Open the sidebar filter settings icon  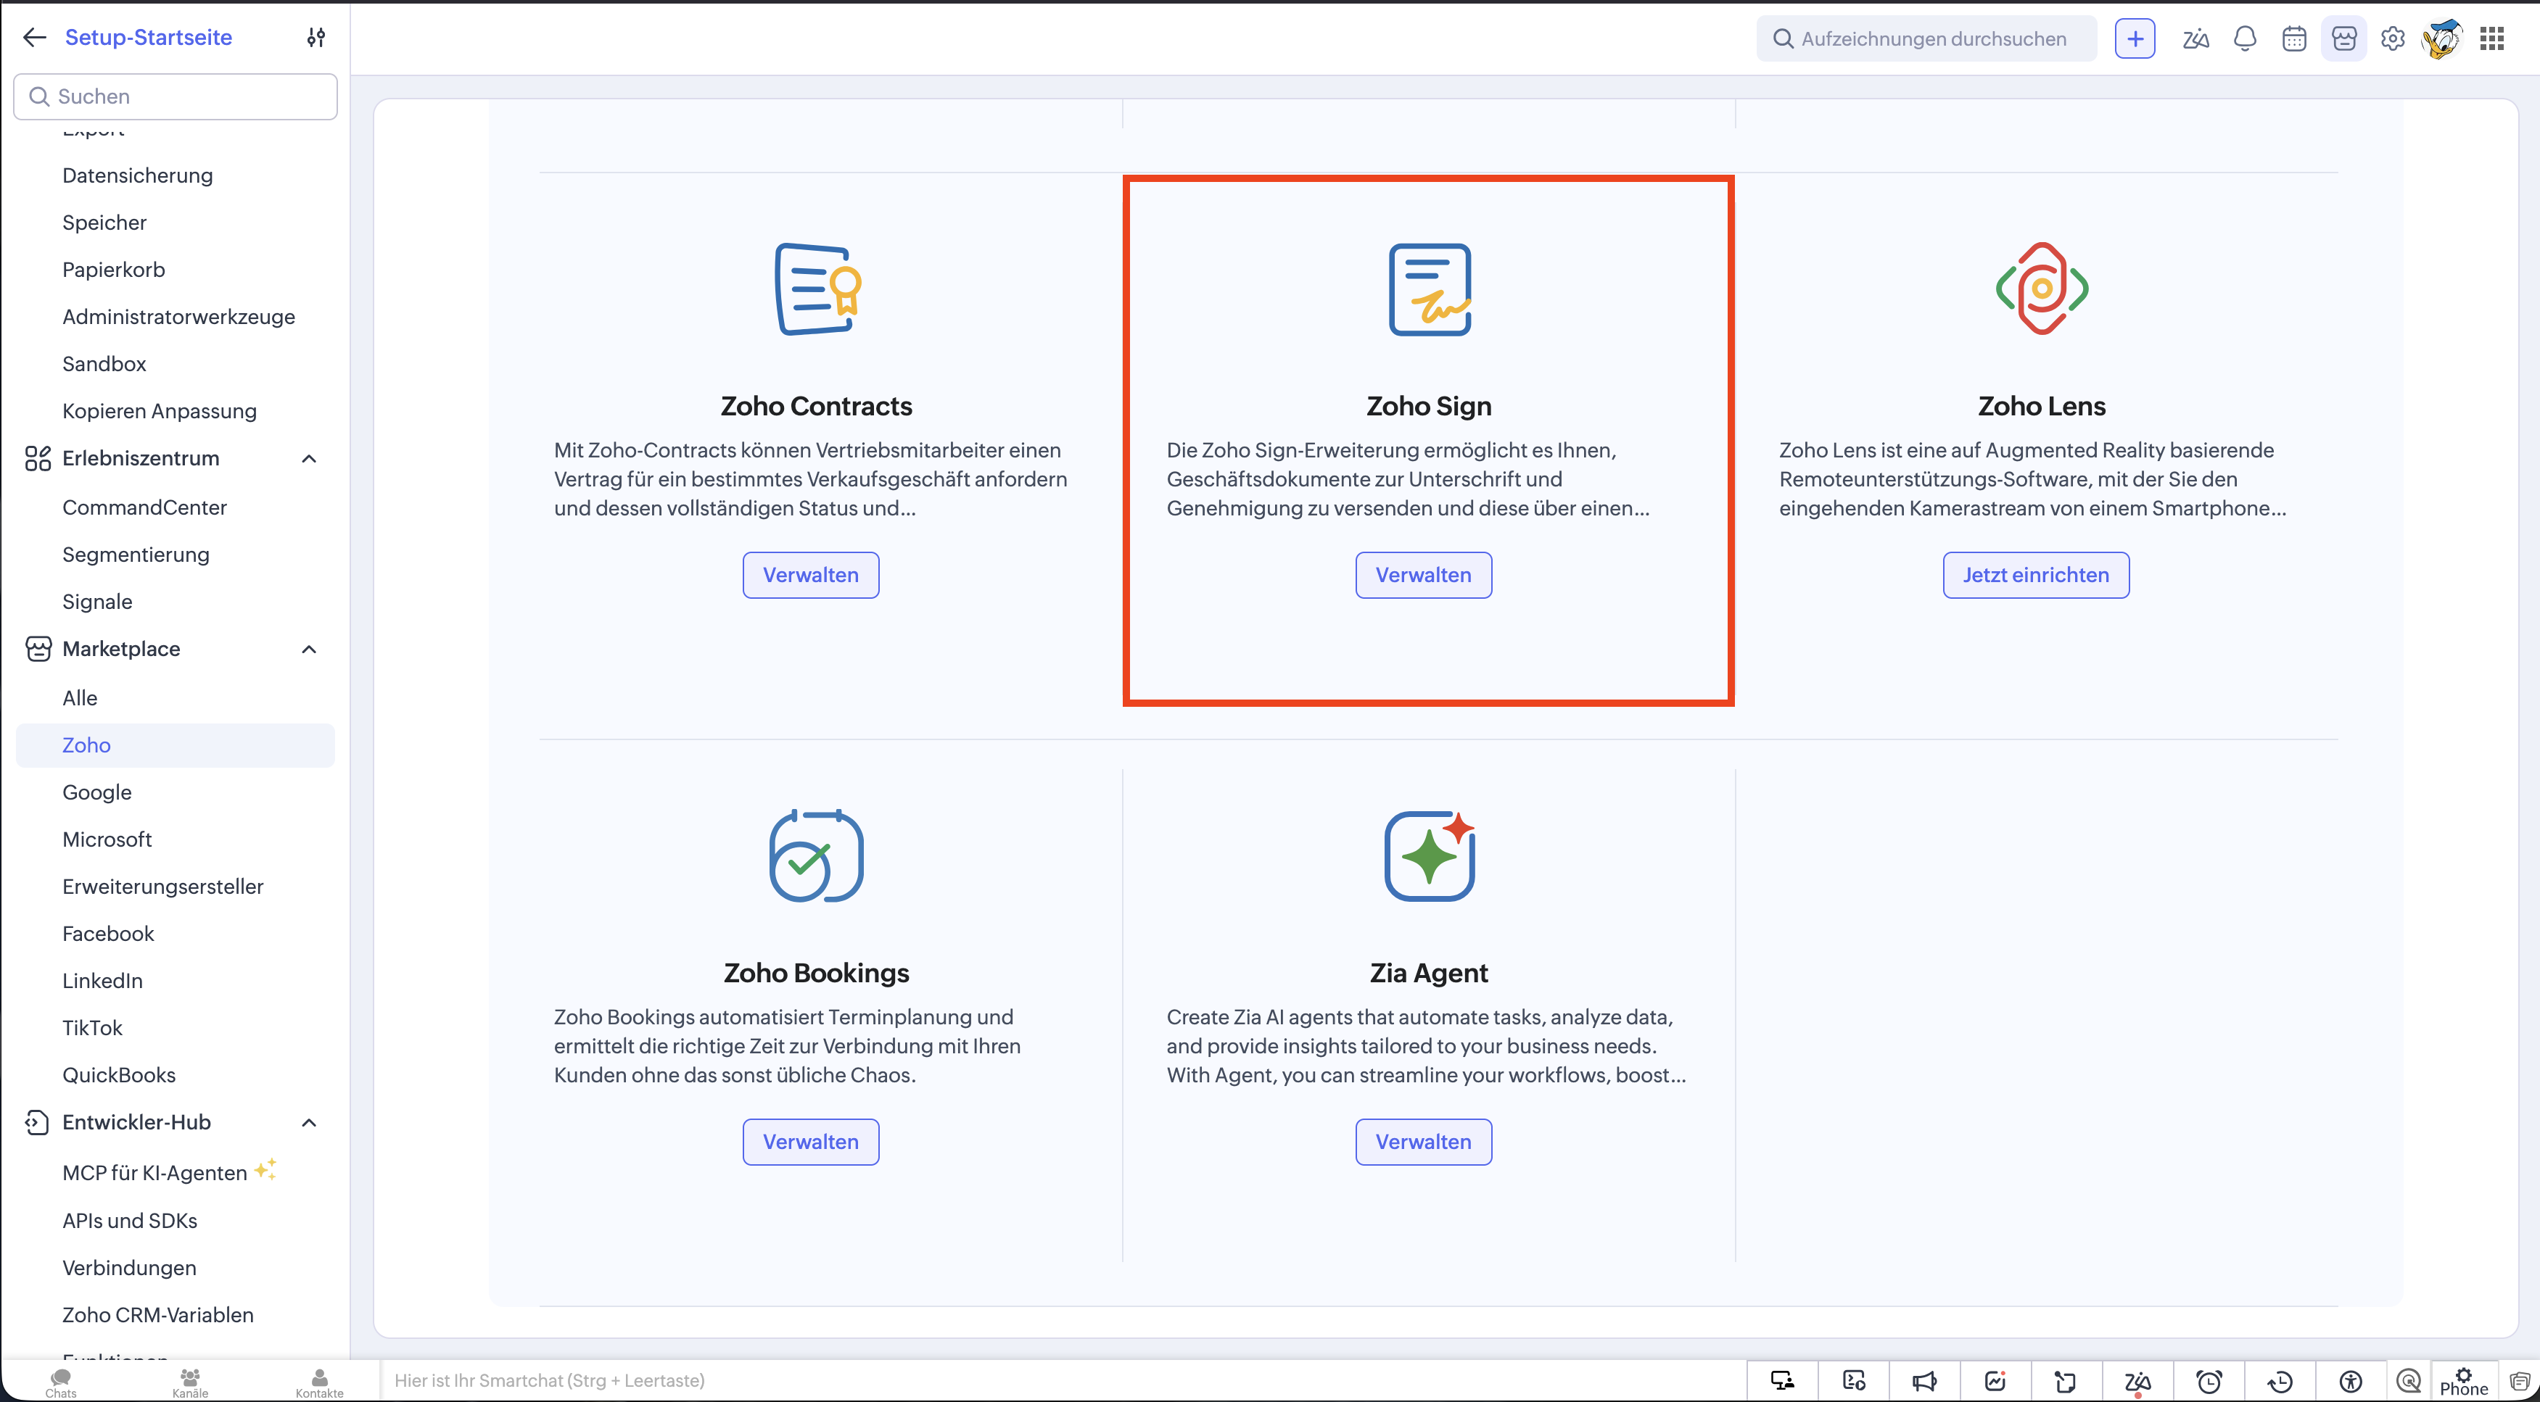pos(316,38)
